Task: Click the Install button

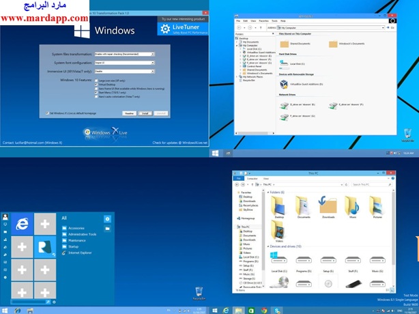Action: point(145,113)
